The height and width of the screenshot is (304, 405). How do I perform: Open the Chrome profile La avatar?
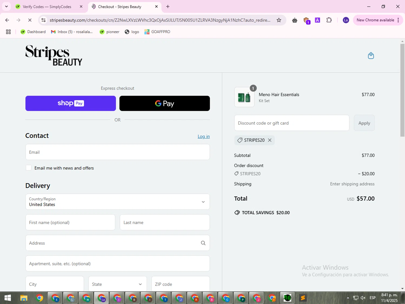point(346,20)
